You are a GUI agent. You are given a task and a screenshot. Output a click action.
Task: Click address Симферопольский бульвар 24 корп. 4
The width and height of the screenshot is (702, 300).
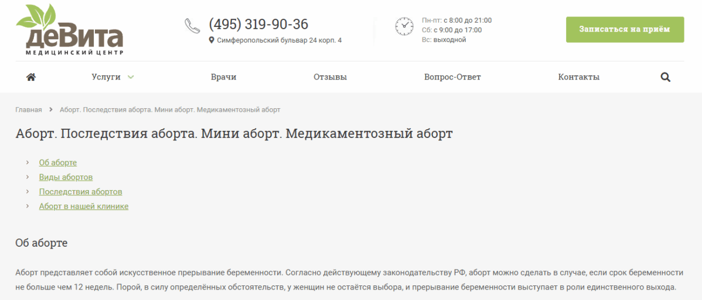(280, 40)
